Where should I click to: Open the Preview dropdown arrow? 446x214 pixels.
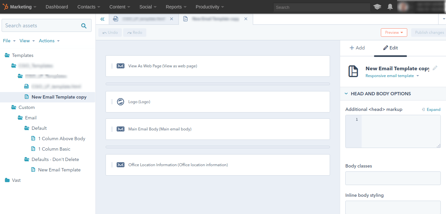[402, 33]
